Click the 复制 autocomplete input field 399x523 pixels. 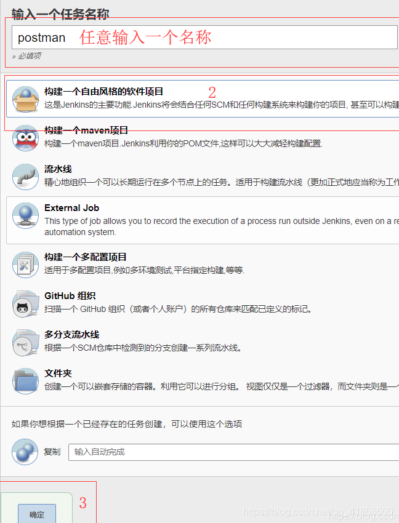(x=233, y=452)
